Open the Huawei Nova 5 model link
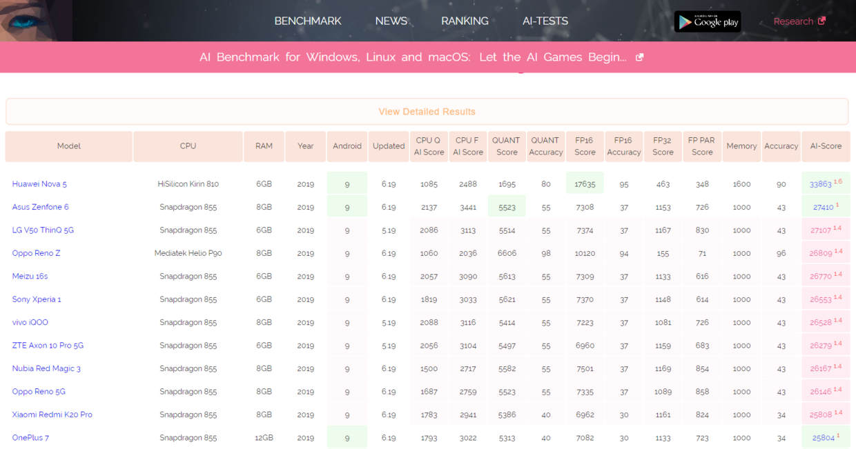Image resolution: width=856 pixels, height=449 pixels. (x=39, y=184)
